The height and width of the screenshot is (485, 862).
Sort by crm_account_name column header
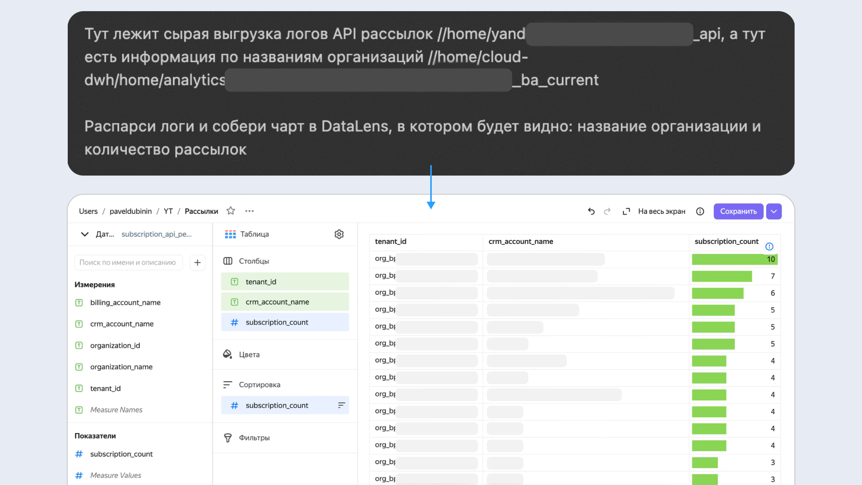point(521,241)
